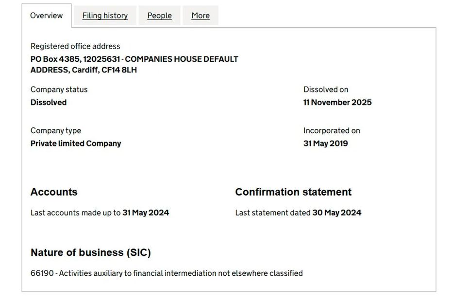Click the Incorporated on label
Viewport: 453px width, 304px height.
pos(332,130)
